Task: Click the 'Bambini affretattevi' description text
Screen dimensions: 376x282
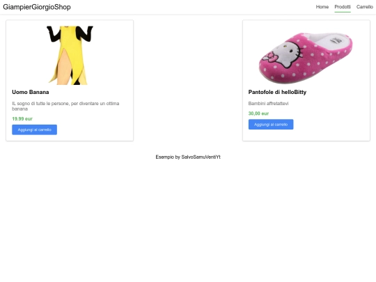Action: 268,104
